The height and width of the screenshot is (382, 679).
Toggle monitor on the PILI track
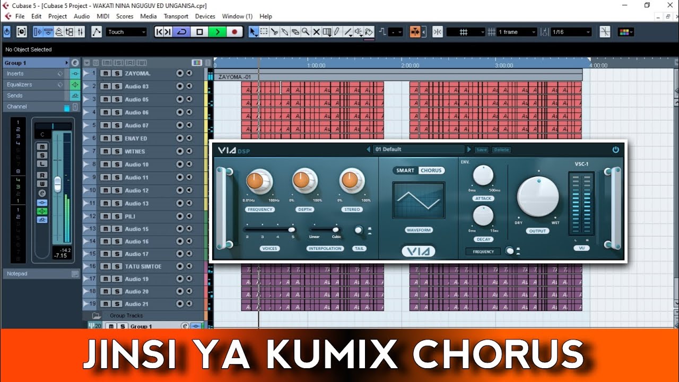point(189,216)
